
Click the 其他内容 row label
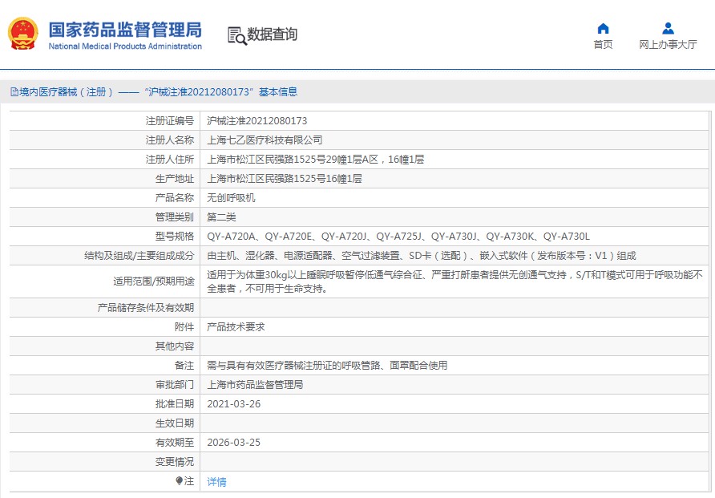175,346
